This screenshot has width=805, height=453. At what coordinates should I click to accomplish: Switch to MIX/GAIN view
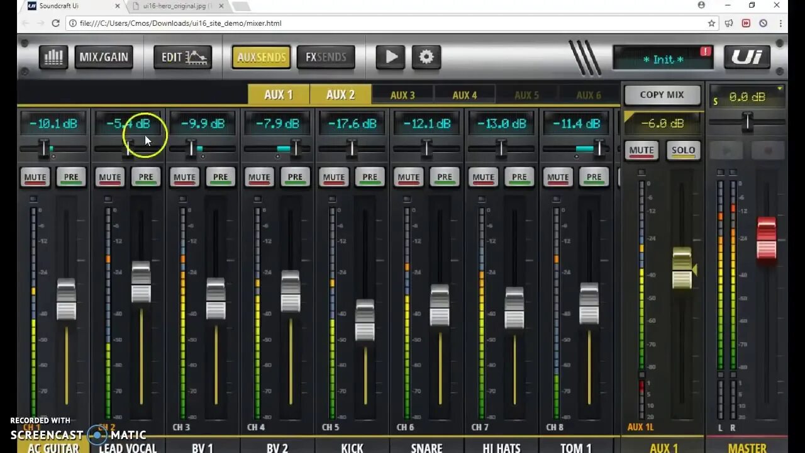pyautogui.click(x=104, y=57)
